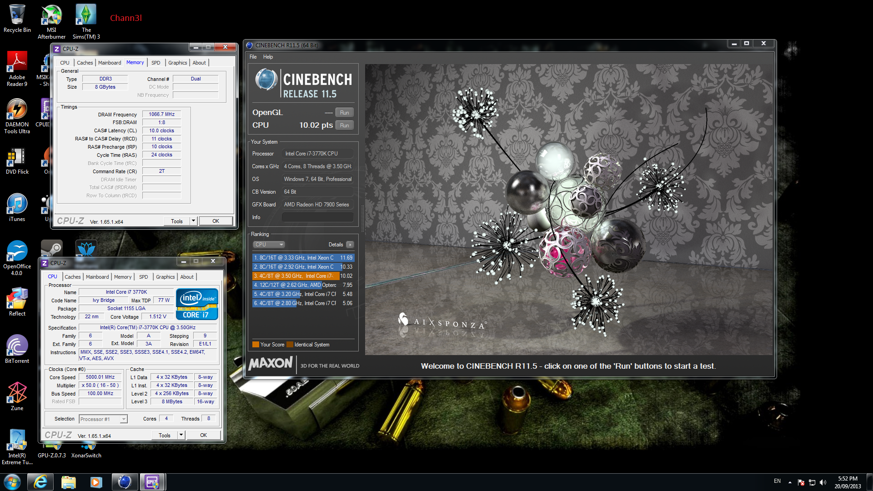Select ranking row 12C/12T AMD Opteron

point(303,285)
